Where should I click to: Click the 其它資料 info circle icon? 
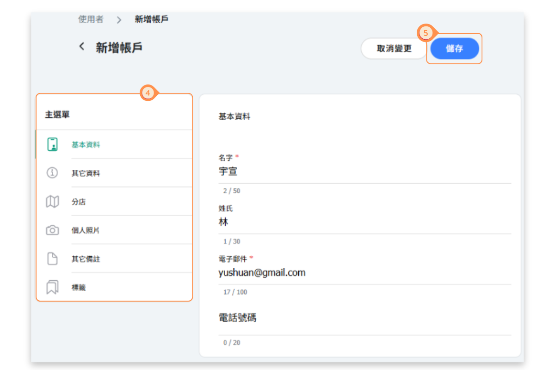(53, 173)
